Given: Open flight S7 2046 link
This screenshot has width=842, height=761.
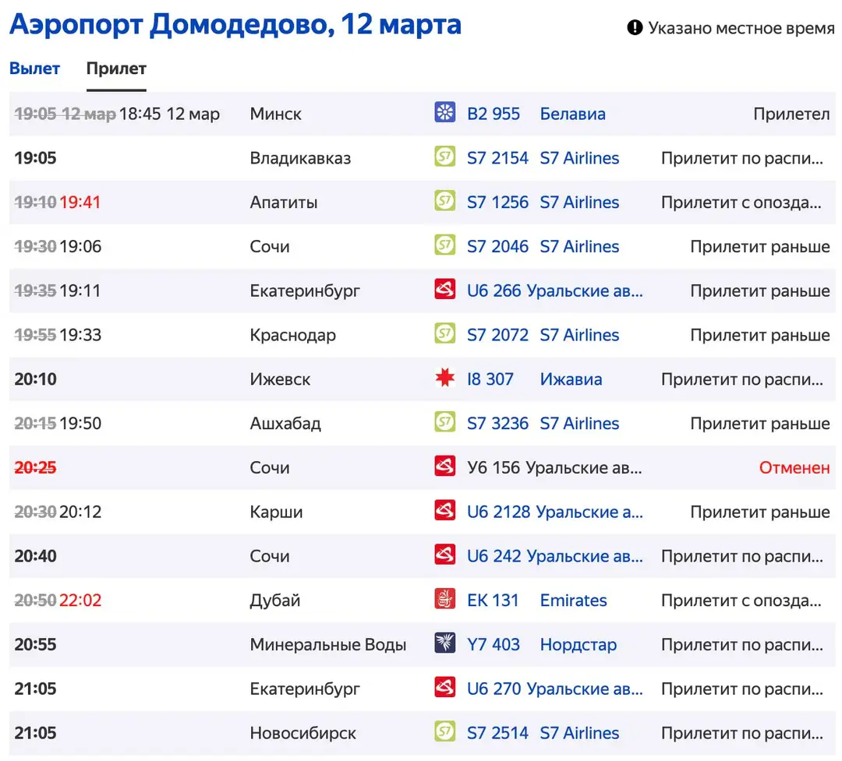Looking at the screenshot, I should (x=497, y=246).
